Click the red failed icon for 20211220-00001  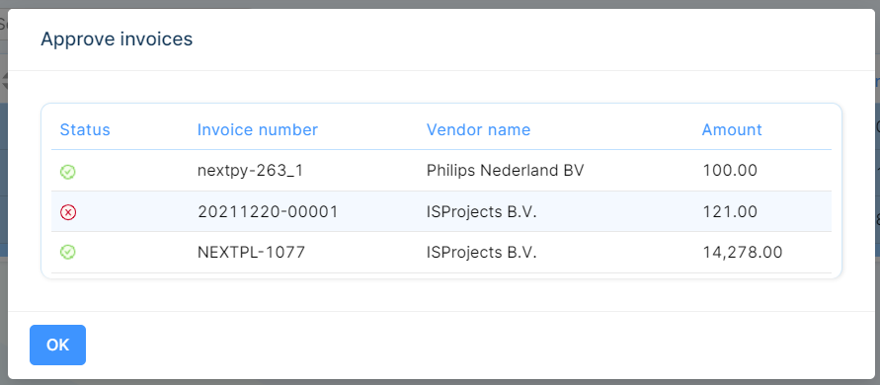point(68,212)
